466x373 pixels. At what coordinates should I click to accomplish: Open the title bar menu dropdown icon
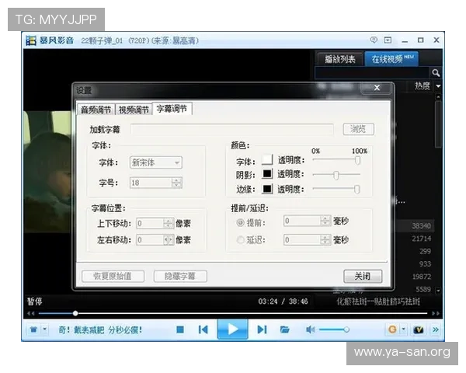[x=388, y=40]
